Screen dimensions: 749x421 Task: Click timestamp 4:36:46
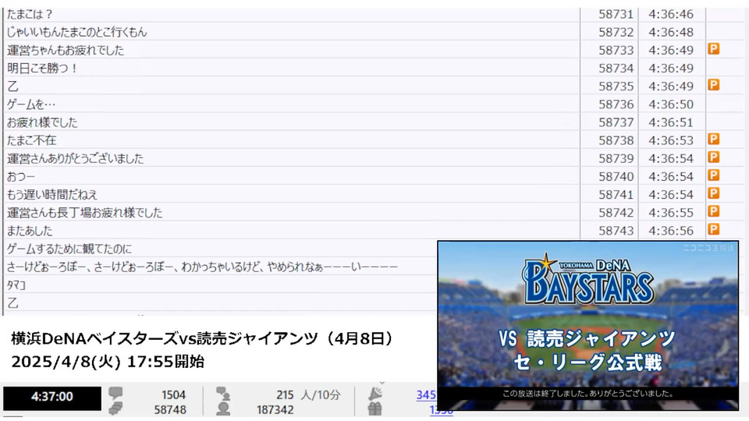(x=671, y=14)
